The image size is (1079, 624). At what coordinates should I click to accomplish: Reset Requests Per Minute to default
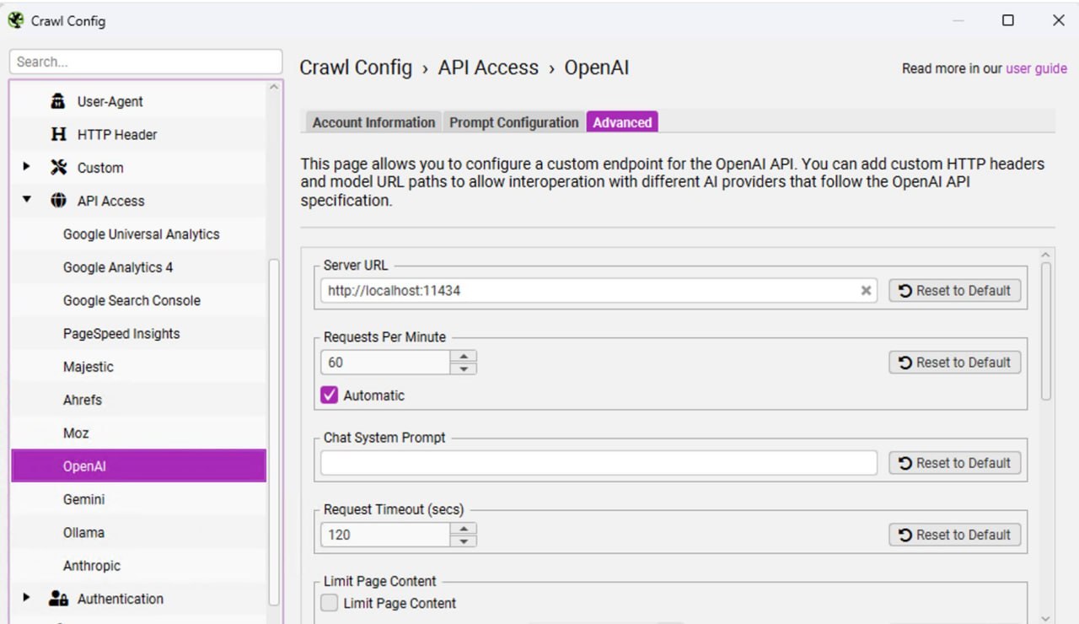tap(955, 363)
